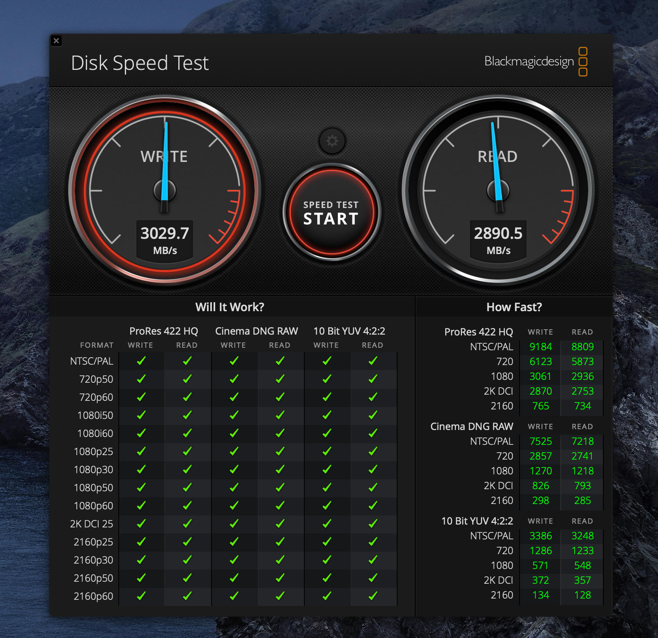Click the WRITE gauge needle hub
The width and height of the screenshot is (658, 638).
pyautogui.click(x=165, y=190)
